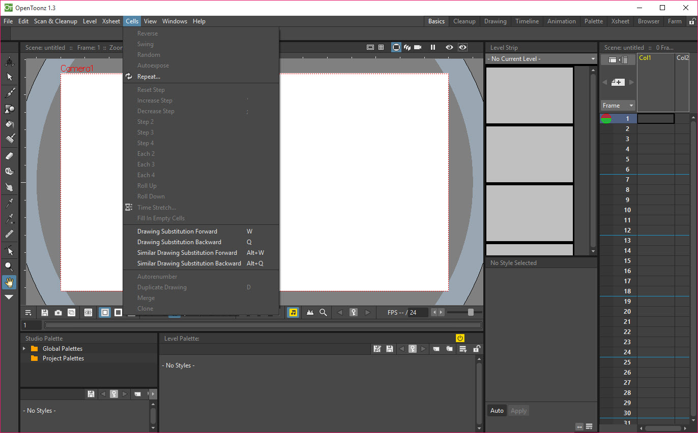Select the Brush tool in the toolbar

(x=10, y=93)
